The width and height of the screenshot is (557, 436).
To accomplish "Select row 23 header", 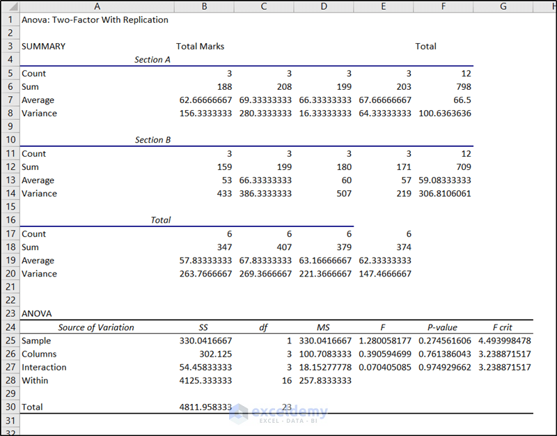I will point(10,313).
